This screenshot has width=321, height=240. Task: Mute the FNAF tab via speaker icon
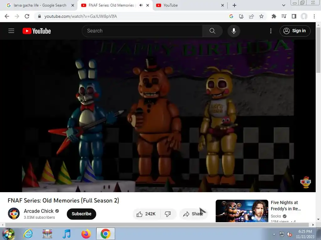(141, 5)
